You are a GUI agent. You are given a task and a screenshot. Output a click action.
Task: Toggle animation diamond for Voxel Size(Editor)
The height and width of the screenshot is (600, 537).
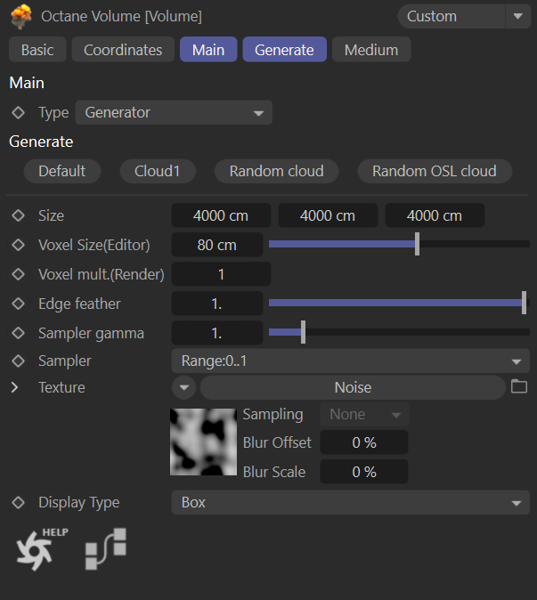pos(18,245)
